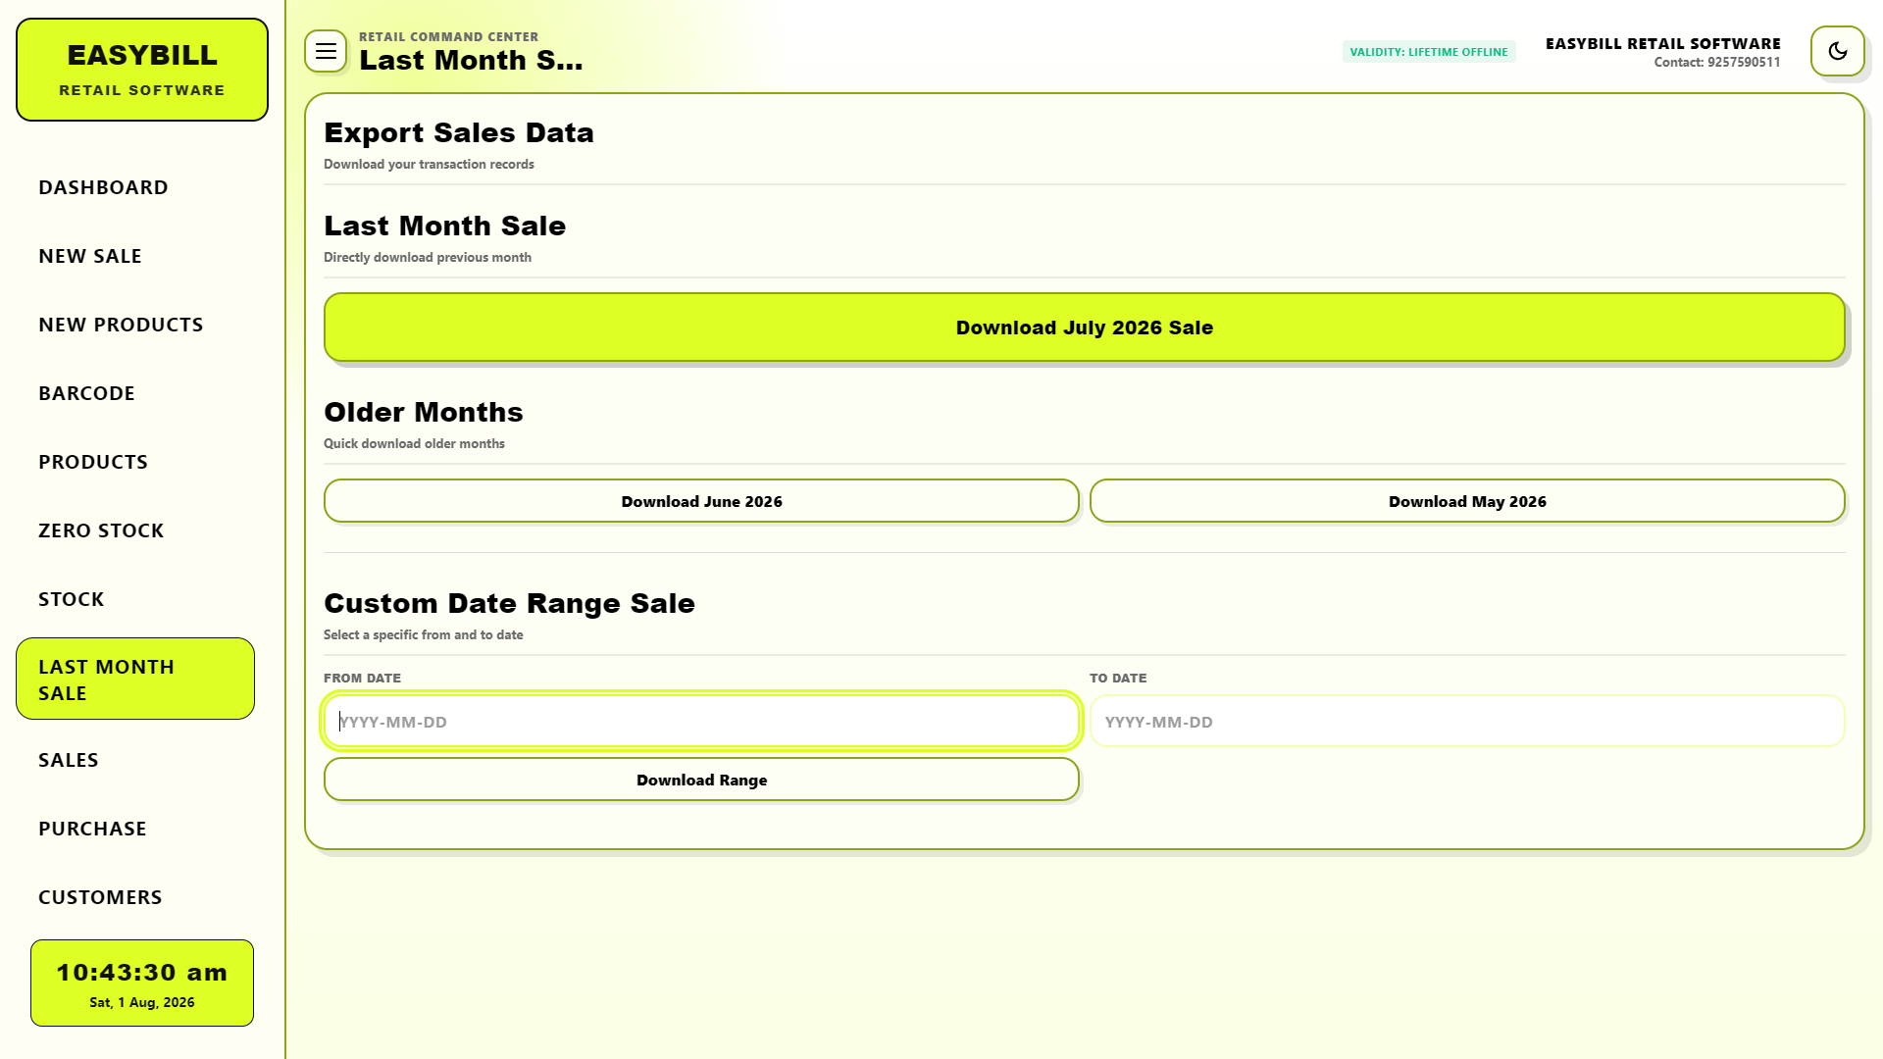This screenshot has height=1059, width=1883.
Task: Click the Retail Command Center label
Action: click(448, 37)
